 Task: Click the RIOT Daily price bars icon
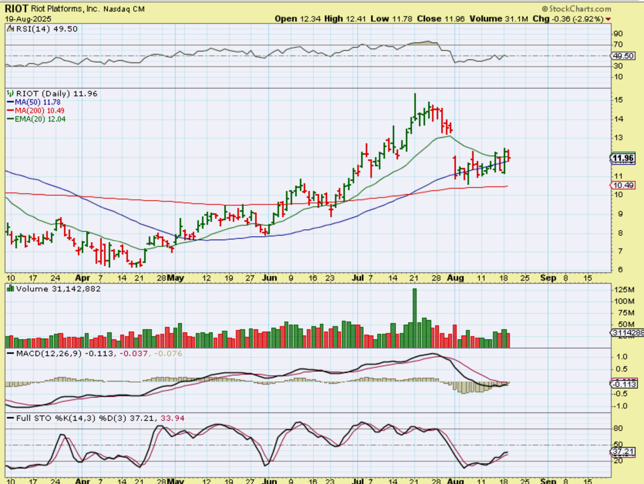tap(10, 94)
